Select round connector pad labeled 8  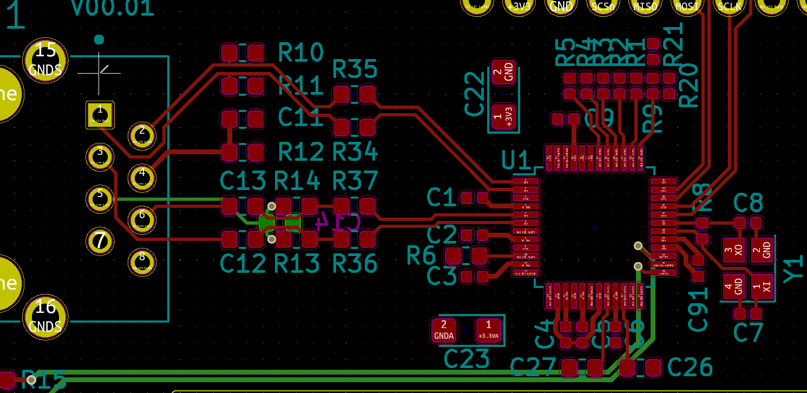142,261
